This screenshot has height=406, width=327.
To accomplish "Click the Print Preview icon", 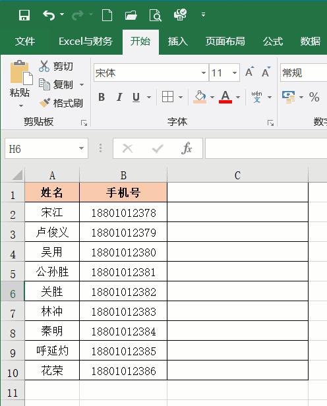I will click(156, 15).
